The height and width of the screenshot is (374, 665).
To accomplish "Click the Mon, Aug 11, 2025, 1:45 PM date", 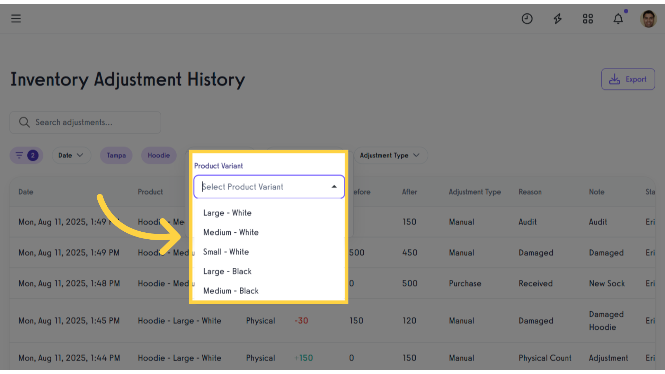I will [x=69, y=321].
